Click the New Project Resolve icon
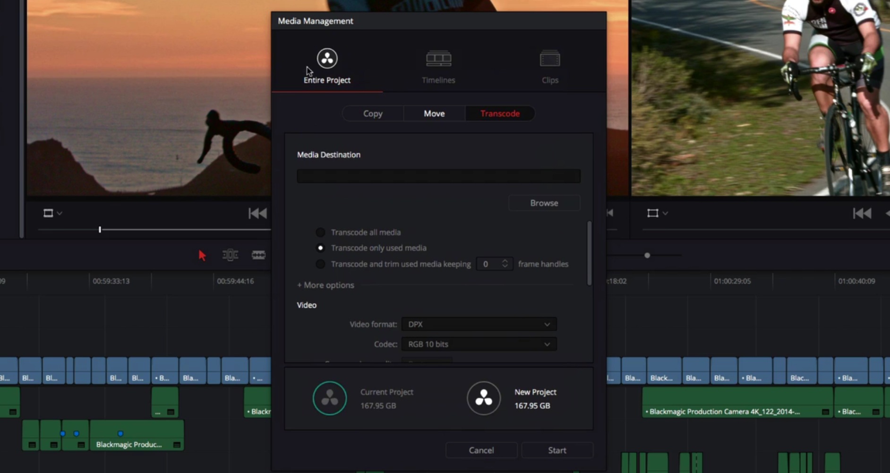The image size is (890, 473). click(x=483, y=398)
